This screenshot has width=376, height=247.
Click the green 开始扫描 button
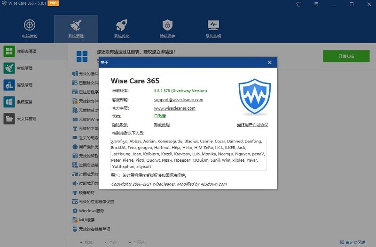(x=346, y=56)
